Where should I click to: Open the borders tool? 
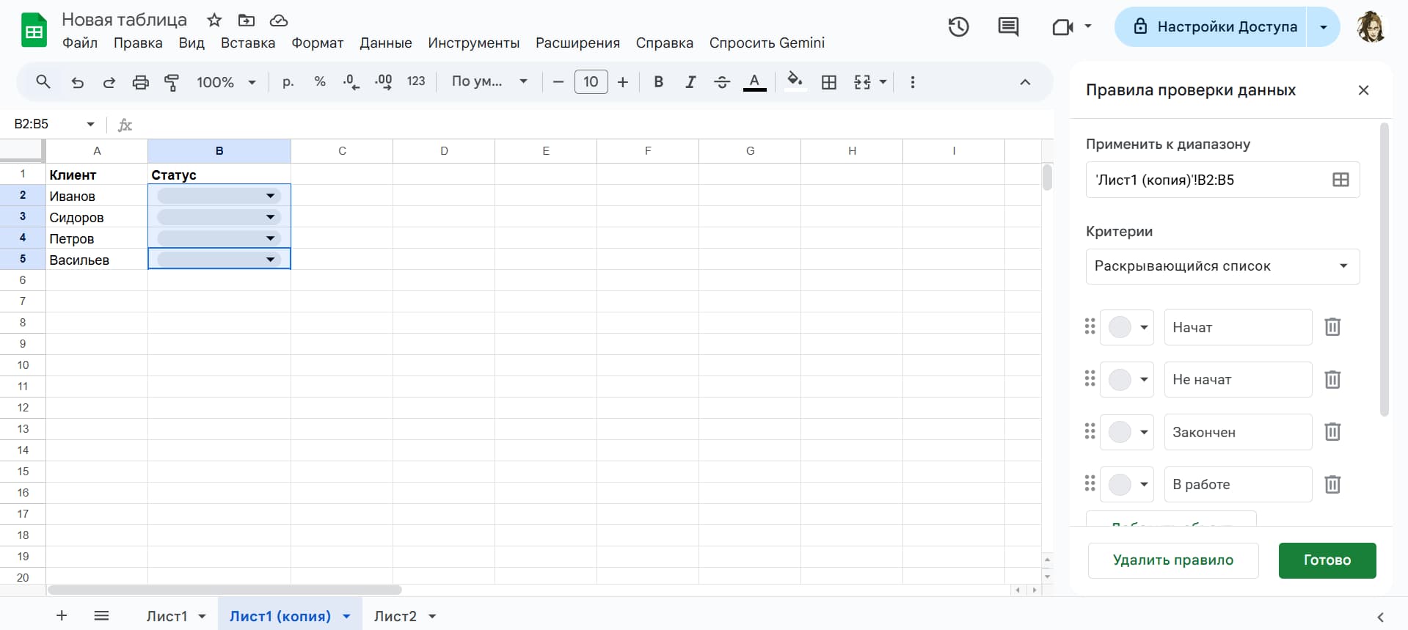[829, 82]
